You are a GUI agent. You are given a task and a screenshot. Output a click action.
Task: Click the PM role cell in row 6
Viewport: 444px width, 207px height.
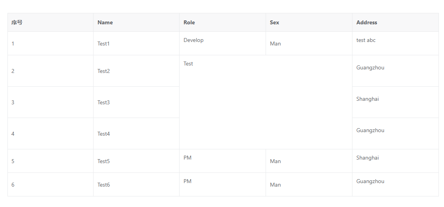pyautogui.click(x=187, y=182)
